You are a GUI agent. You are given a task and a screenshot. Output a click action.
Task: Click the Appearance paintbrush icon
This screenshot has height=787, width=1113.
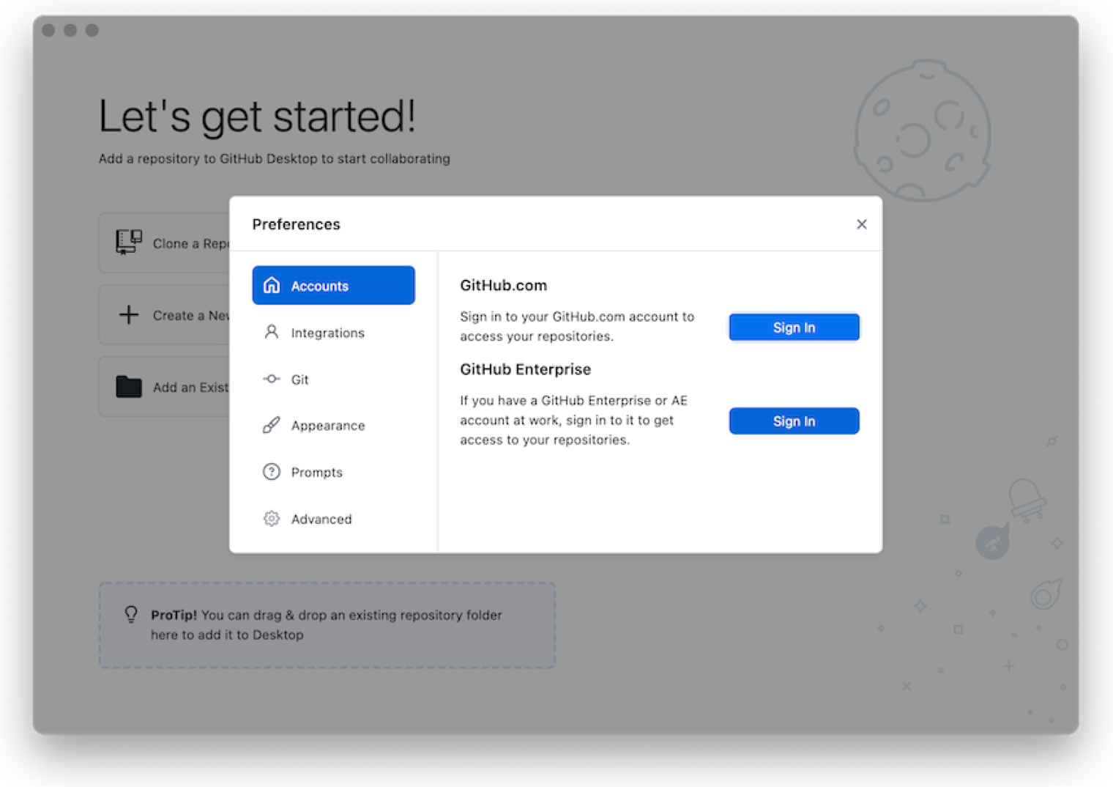tap(272, 425)
